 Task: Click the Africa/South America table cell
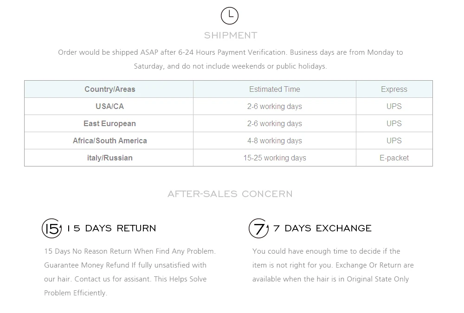[109, 141]
